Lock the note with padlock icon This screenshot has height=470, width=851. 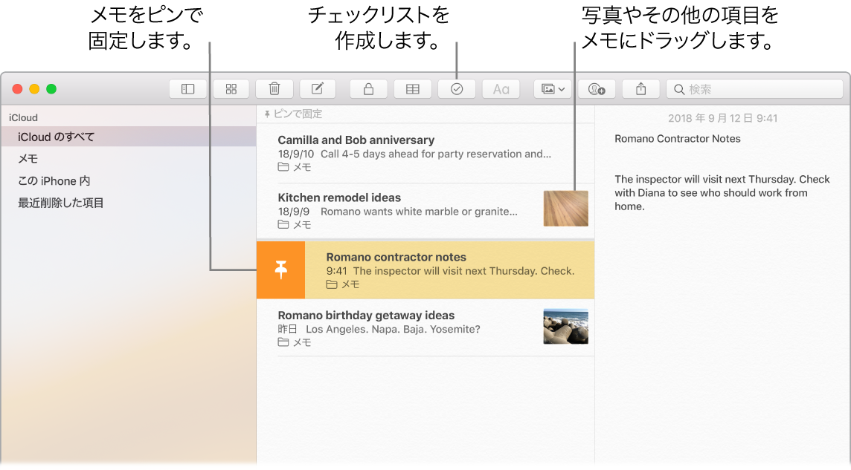368,89
